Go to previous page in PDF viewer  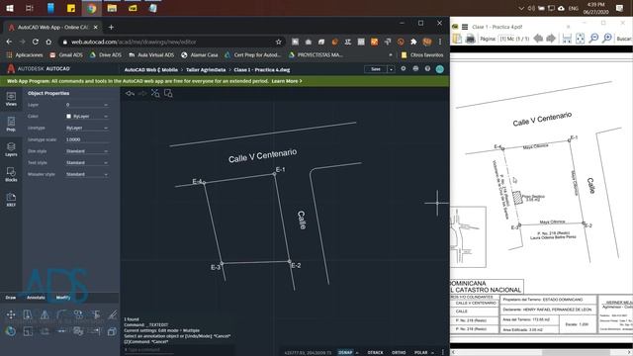click(538, 39)
